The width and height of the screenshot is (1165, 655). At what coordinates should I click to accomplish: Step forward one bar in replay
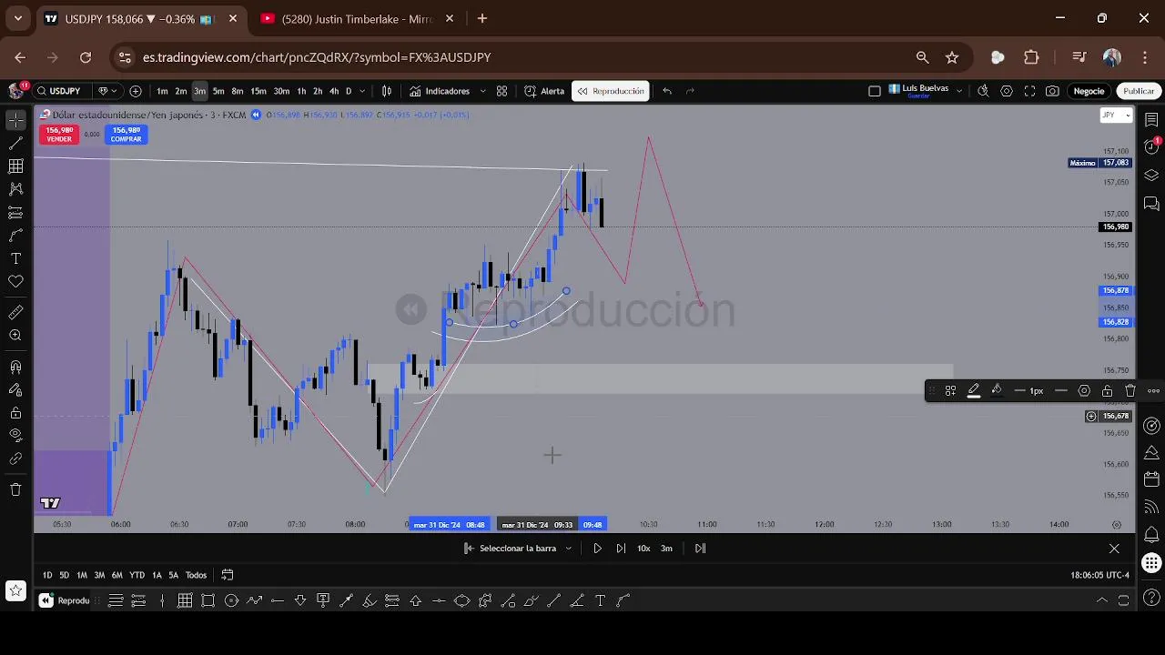pyautogui.click(x=621, y=549)
